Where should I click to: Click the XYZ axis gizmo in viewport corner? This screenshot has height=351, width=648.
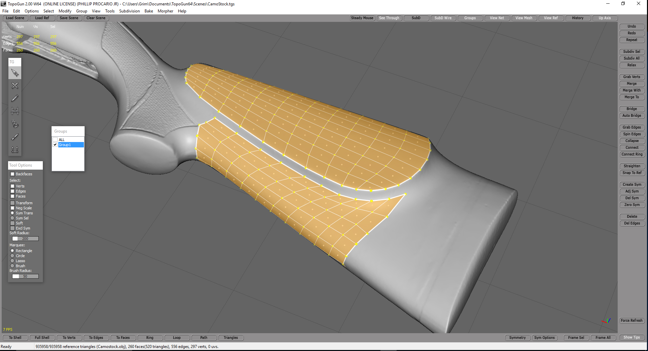point(606,321)
